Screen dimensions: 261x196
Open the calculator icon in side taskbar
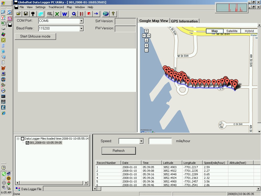[x=3, y=46]
